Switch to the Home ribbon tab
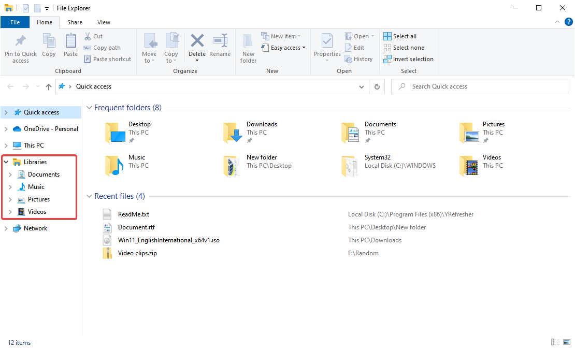Viewport: 575px width, 349px height. click(x=45, y=22)
